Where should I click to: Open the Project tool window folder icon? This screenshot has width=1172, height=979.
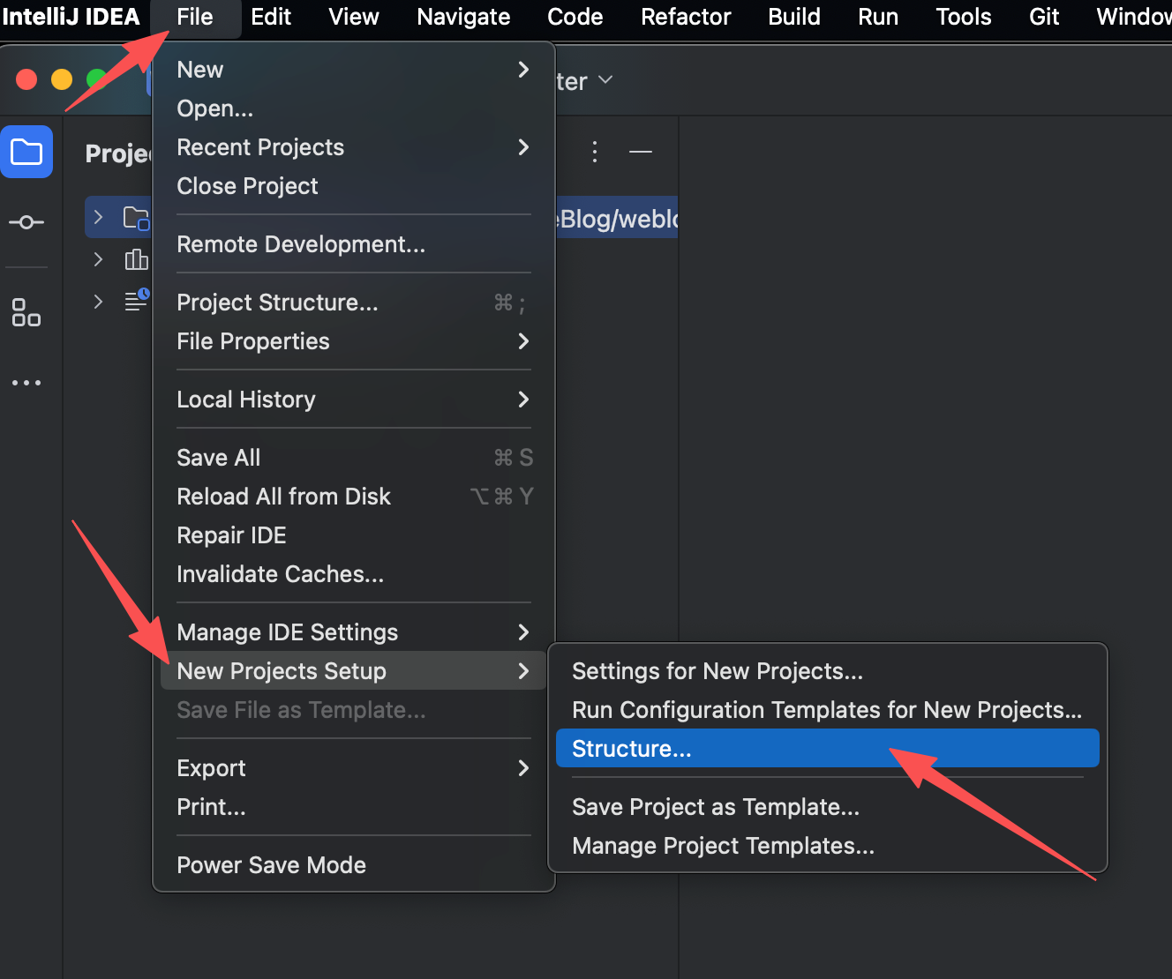pyautogui.click(x=26, y=153)
